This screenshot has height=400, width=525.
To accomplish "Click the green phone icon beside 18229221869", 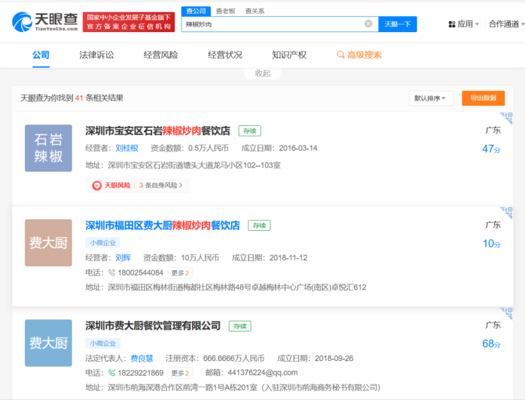I will (112, 373).
